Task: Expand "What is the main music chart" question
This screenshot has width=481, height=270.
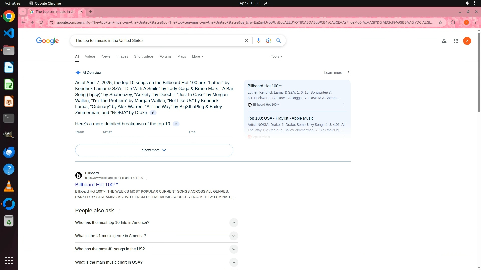Action: click(234, 262)
